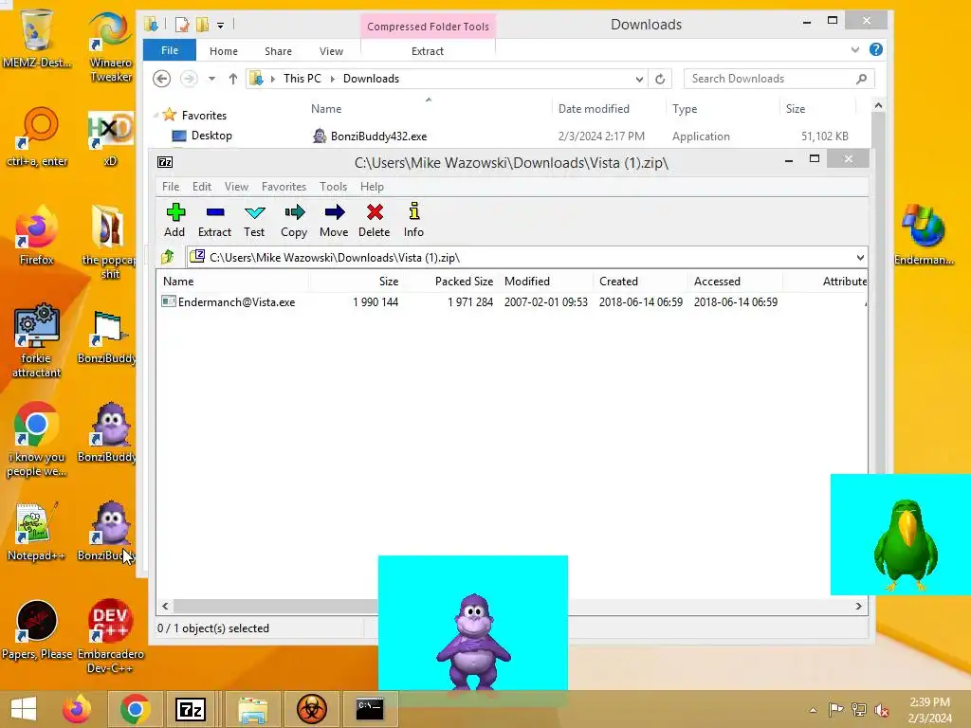Open the Info tool in 7-Zip
Image resolution: width=971 pixels, height=728 pixels.
click(413, 220)
